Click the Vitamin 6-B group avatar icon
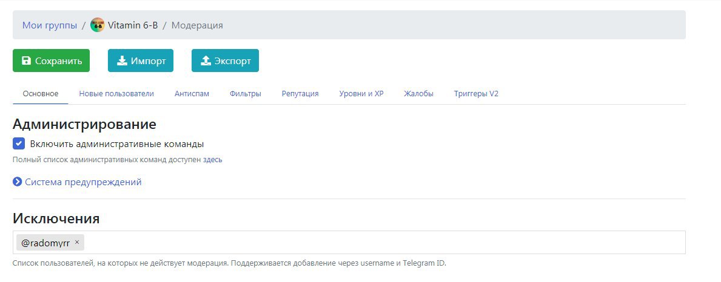 98,25
